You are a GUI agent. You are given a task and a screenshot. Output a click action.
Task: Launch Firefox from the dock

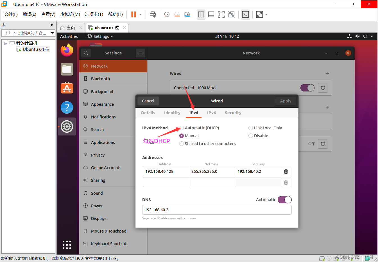[67, 50]
